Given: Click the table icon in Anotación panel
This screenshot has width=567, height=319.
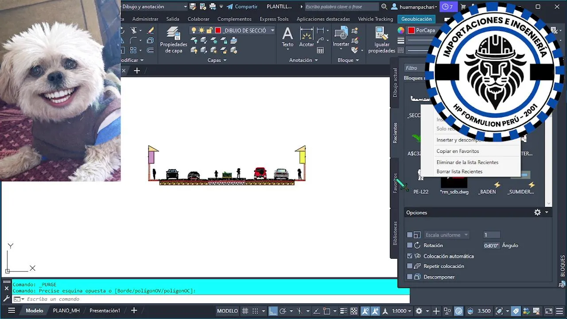Looking at the screenshot, I should (320, 51).
